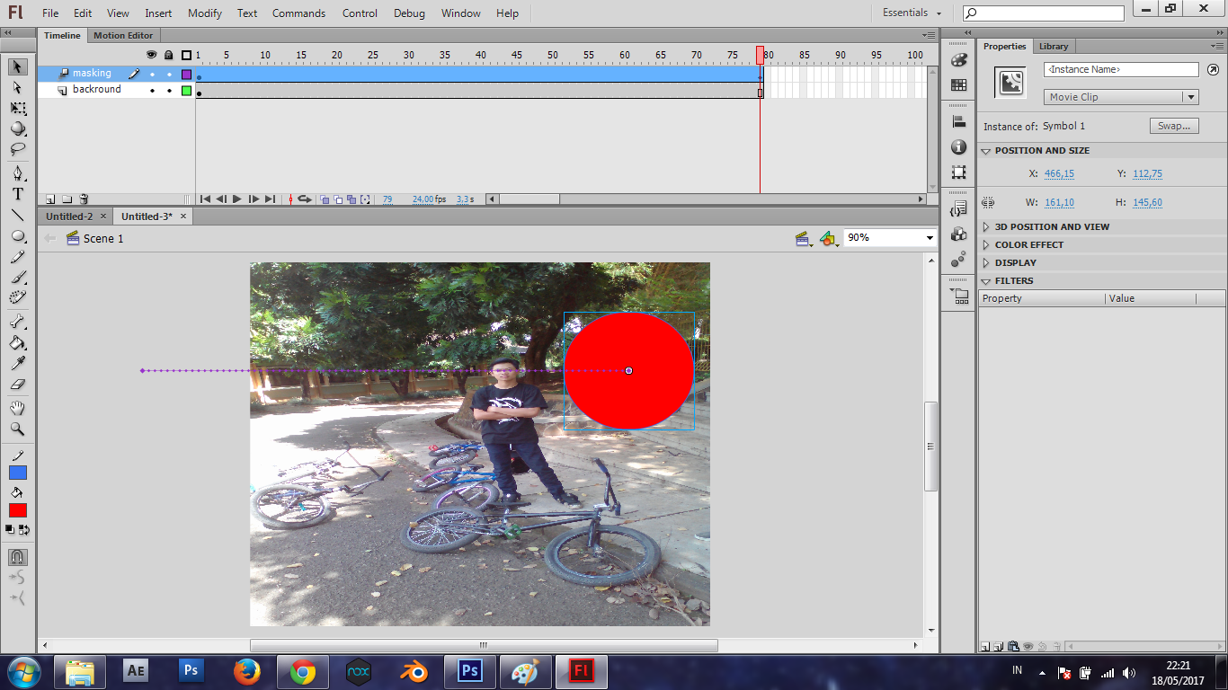Viewport: 1228px width, 690px height.
Task: Switch to the Motion Editor tab
Action: tap(123, 36)
